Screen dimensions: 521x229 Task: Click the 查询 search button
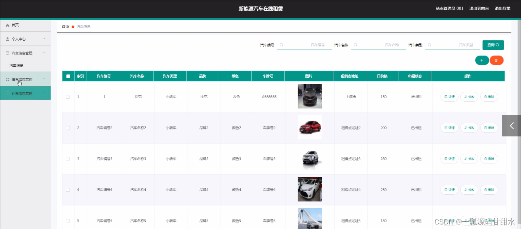(493, 45)
